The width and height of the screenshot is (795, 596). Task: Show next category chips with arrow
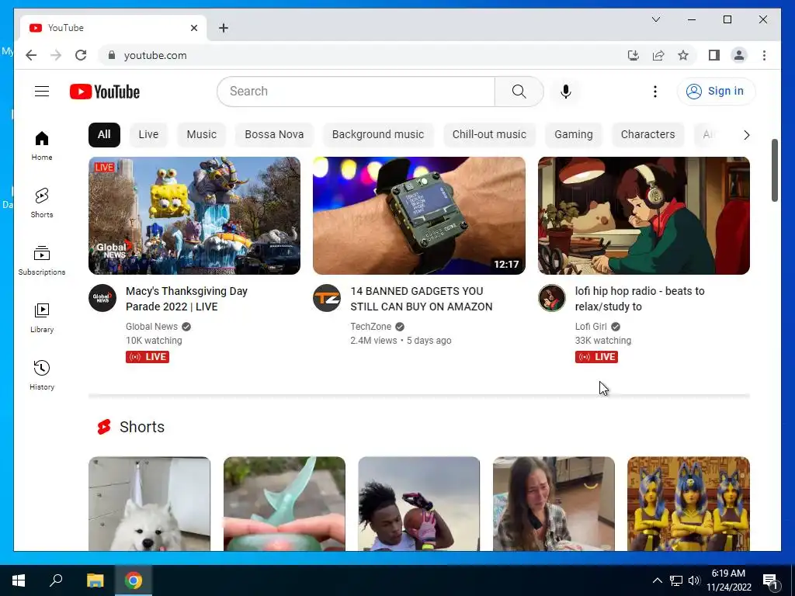746,135
